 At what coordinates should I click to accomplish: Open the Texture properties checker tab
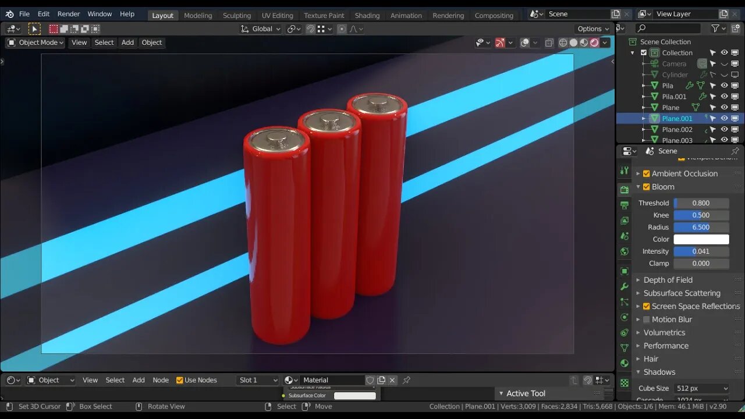click(x=625, y=383)
